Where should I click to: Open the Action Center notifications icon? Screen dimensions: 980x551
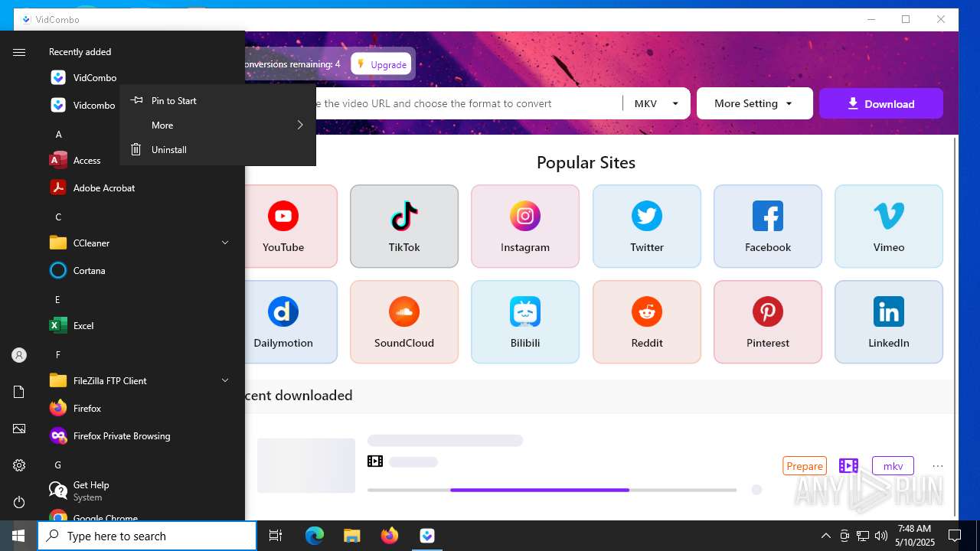(x=955, y=536)
